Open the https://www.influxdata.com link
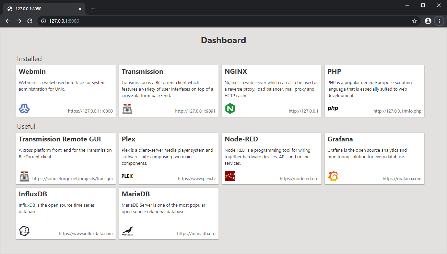The height and width of the screenshot is (254, 447). click(x=86, y=234)
